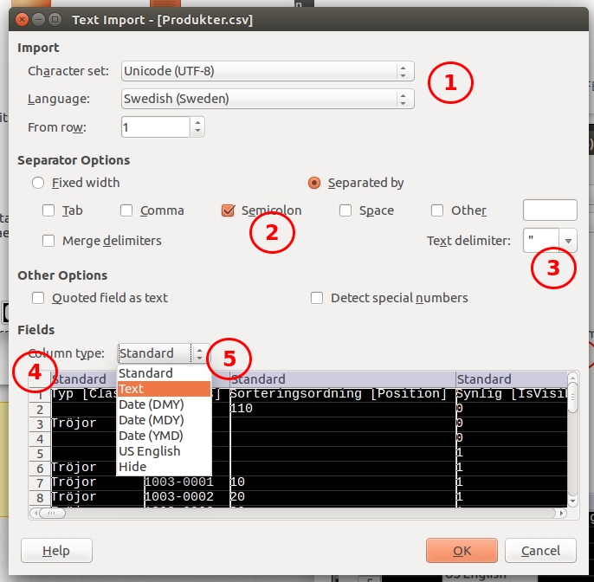Uncheck the Semicolon separator checkbox
Screen dimensions: 594x582
pyautogui.click(x=228, y=210)
